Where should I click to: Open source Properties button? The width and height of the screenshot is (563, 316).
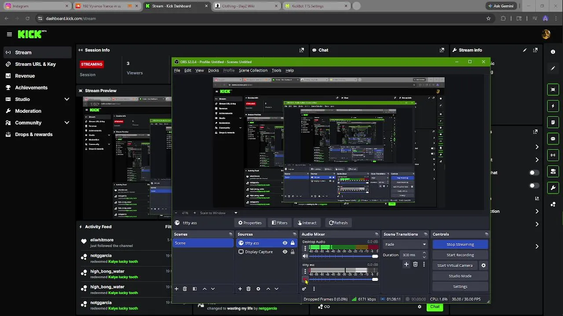[x=250, y=223]
